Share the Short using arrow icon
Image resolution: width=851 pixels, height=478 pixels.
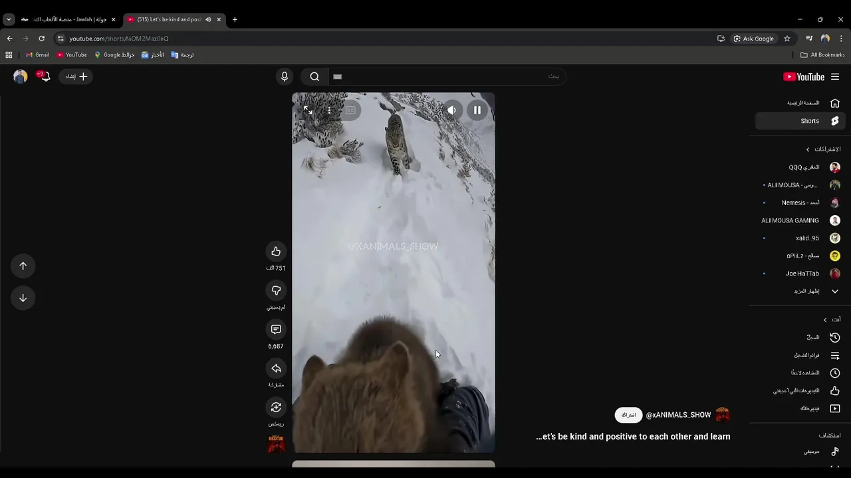click(x=276, y=368)
